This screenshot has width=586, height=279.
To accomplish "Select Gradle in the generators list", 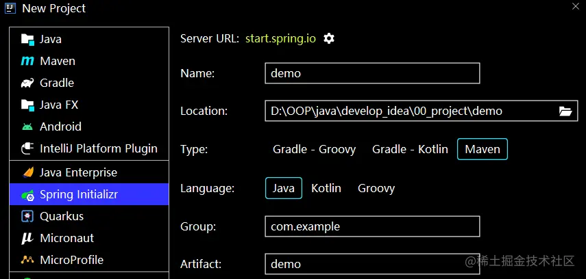I will (x=89, y=83).
